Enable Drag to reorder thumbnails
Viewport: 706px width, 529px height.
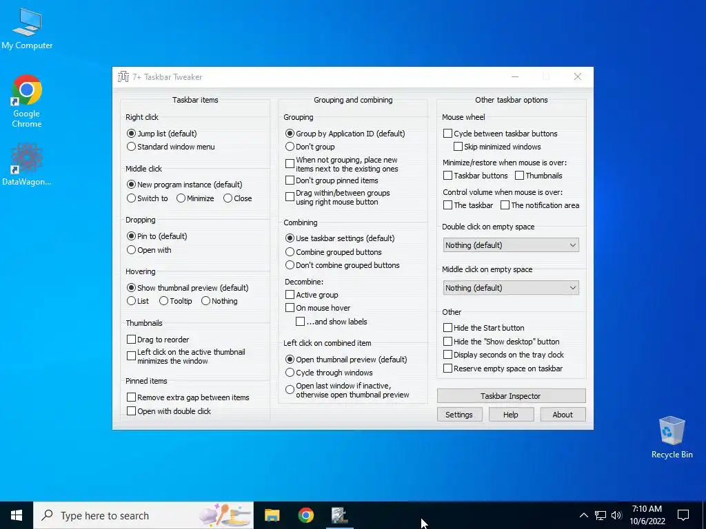click(x=158, y=340)
